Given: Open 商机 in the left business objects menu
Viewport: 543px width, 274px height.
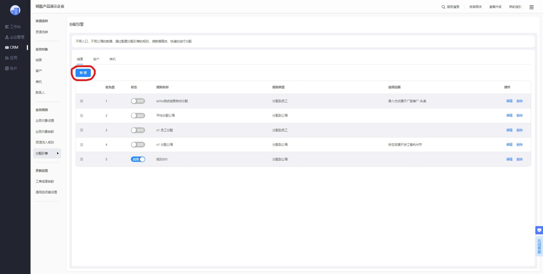Looking at the screenshot, I should click(x=39, y=82).
